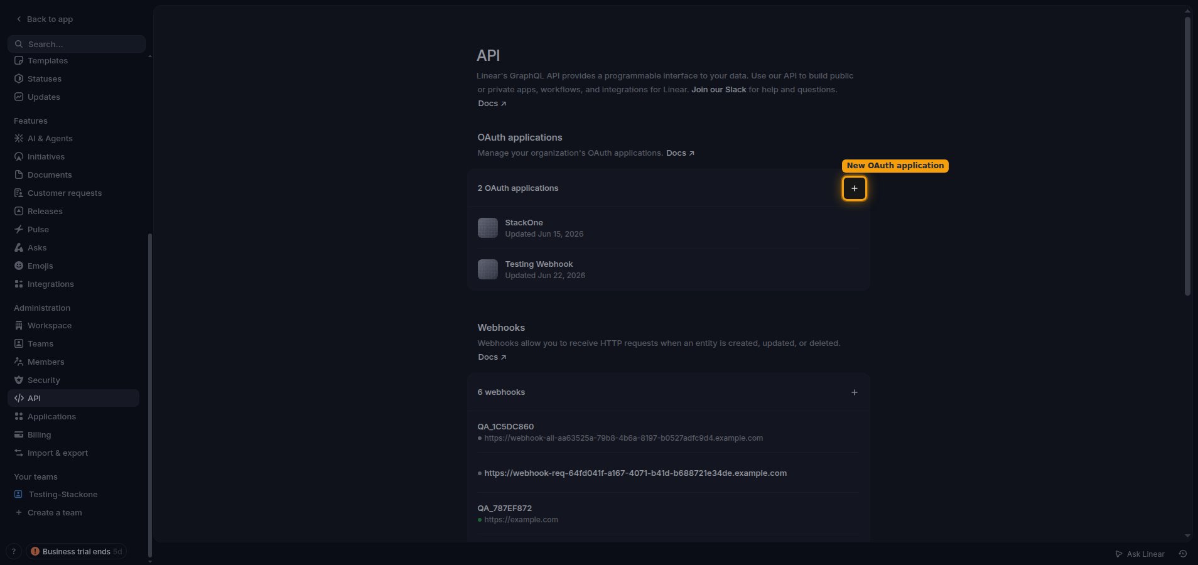Open the history clock icon at bottom right
The height and width of the screenshot is (565, 1198).
click(x=1183, y=554)
